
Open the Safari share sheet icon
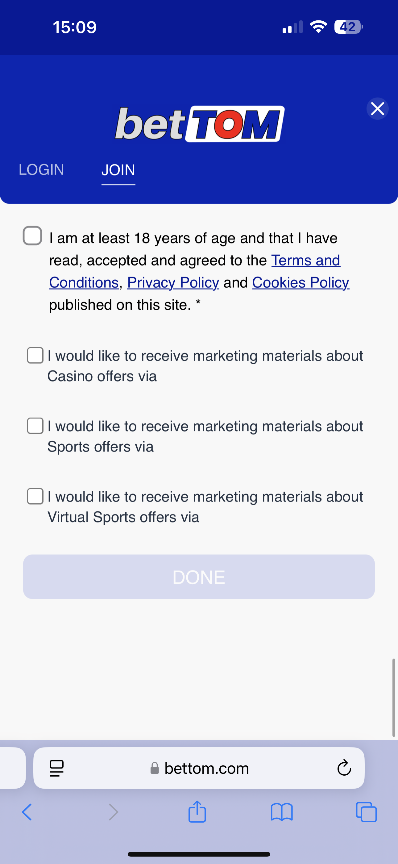(197, 811)
